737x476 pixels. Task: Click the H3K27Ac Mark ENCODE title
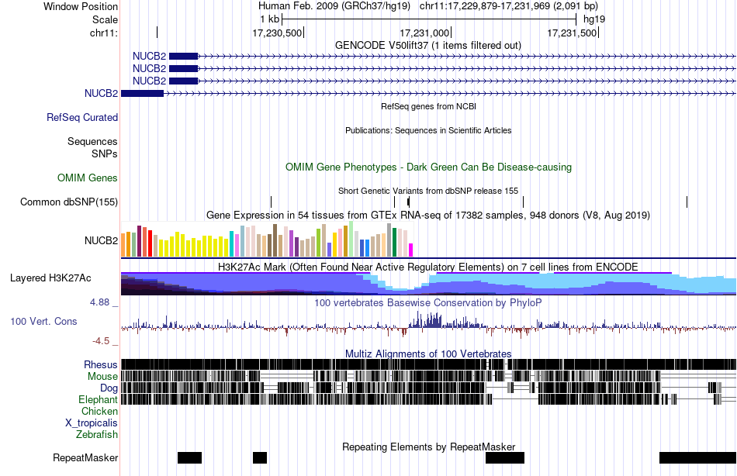click(427, 267)
